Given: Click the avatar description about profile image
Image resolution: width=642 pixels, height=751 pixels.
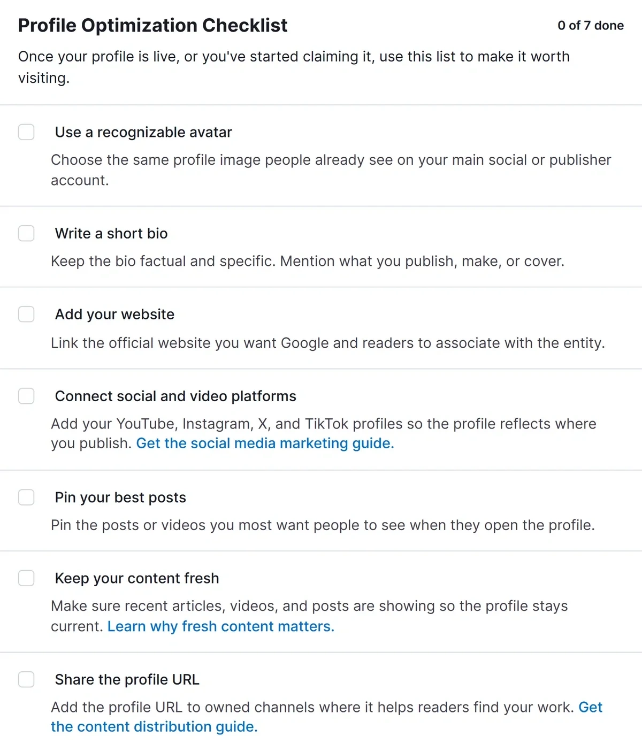Looking at the screenshot, I should pyautogui.click(x=331, y=170).
